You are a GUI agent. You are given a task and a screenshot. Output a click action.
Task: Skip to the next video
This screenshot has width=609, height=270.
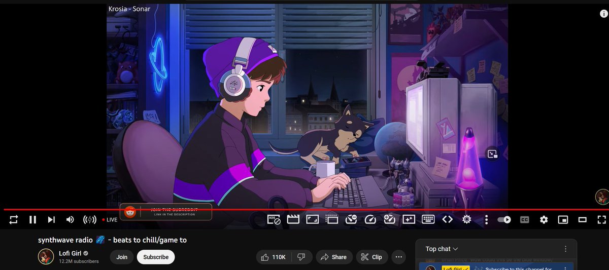point(51,219)
